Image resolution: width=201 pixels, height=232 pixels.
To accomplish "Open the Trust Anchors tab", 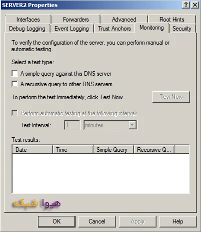I will coord(114,29).
